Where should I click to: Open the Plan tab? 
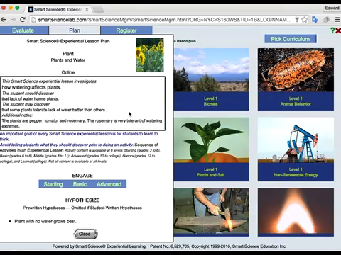click(75, 30)
